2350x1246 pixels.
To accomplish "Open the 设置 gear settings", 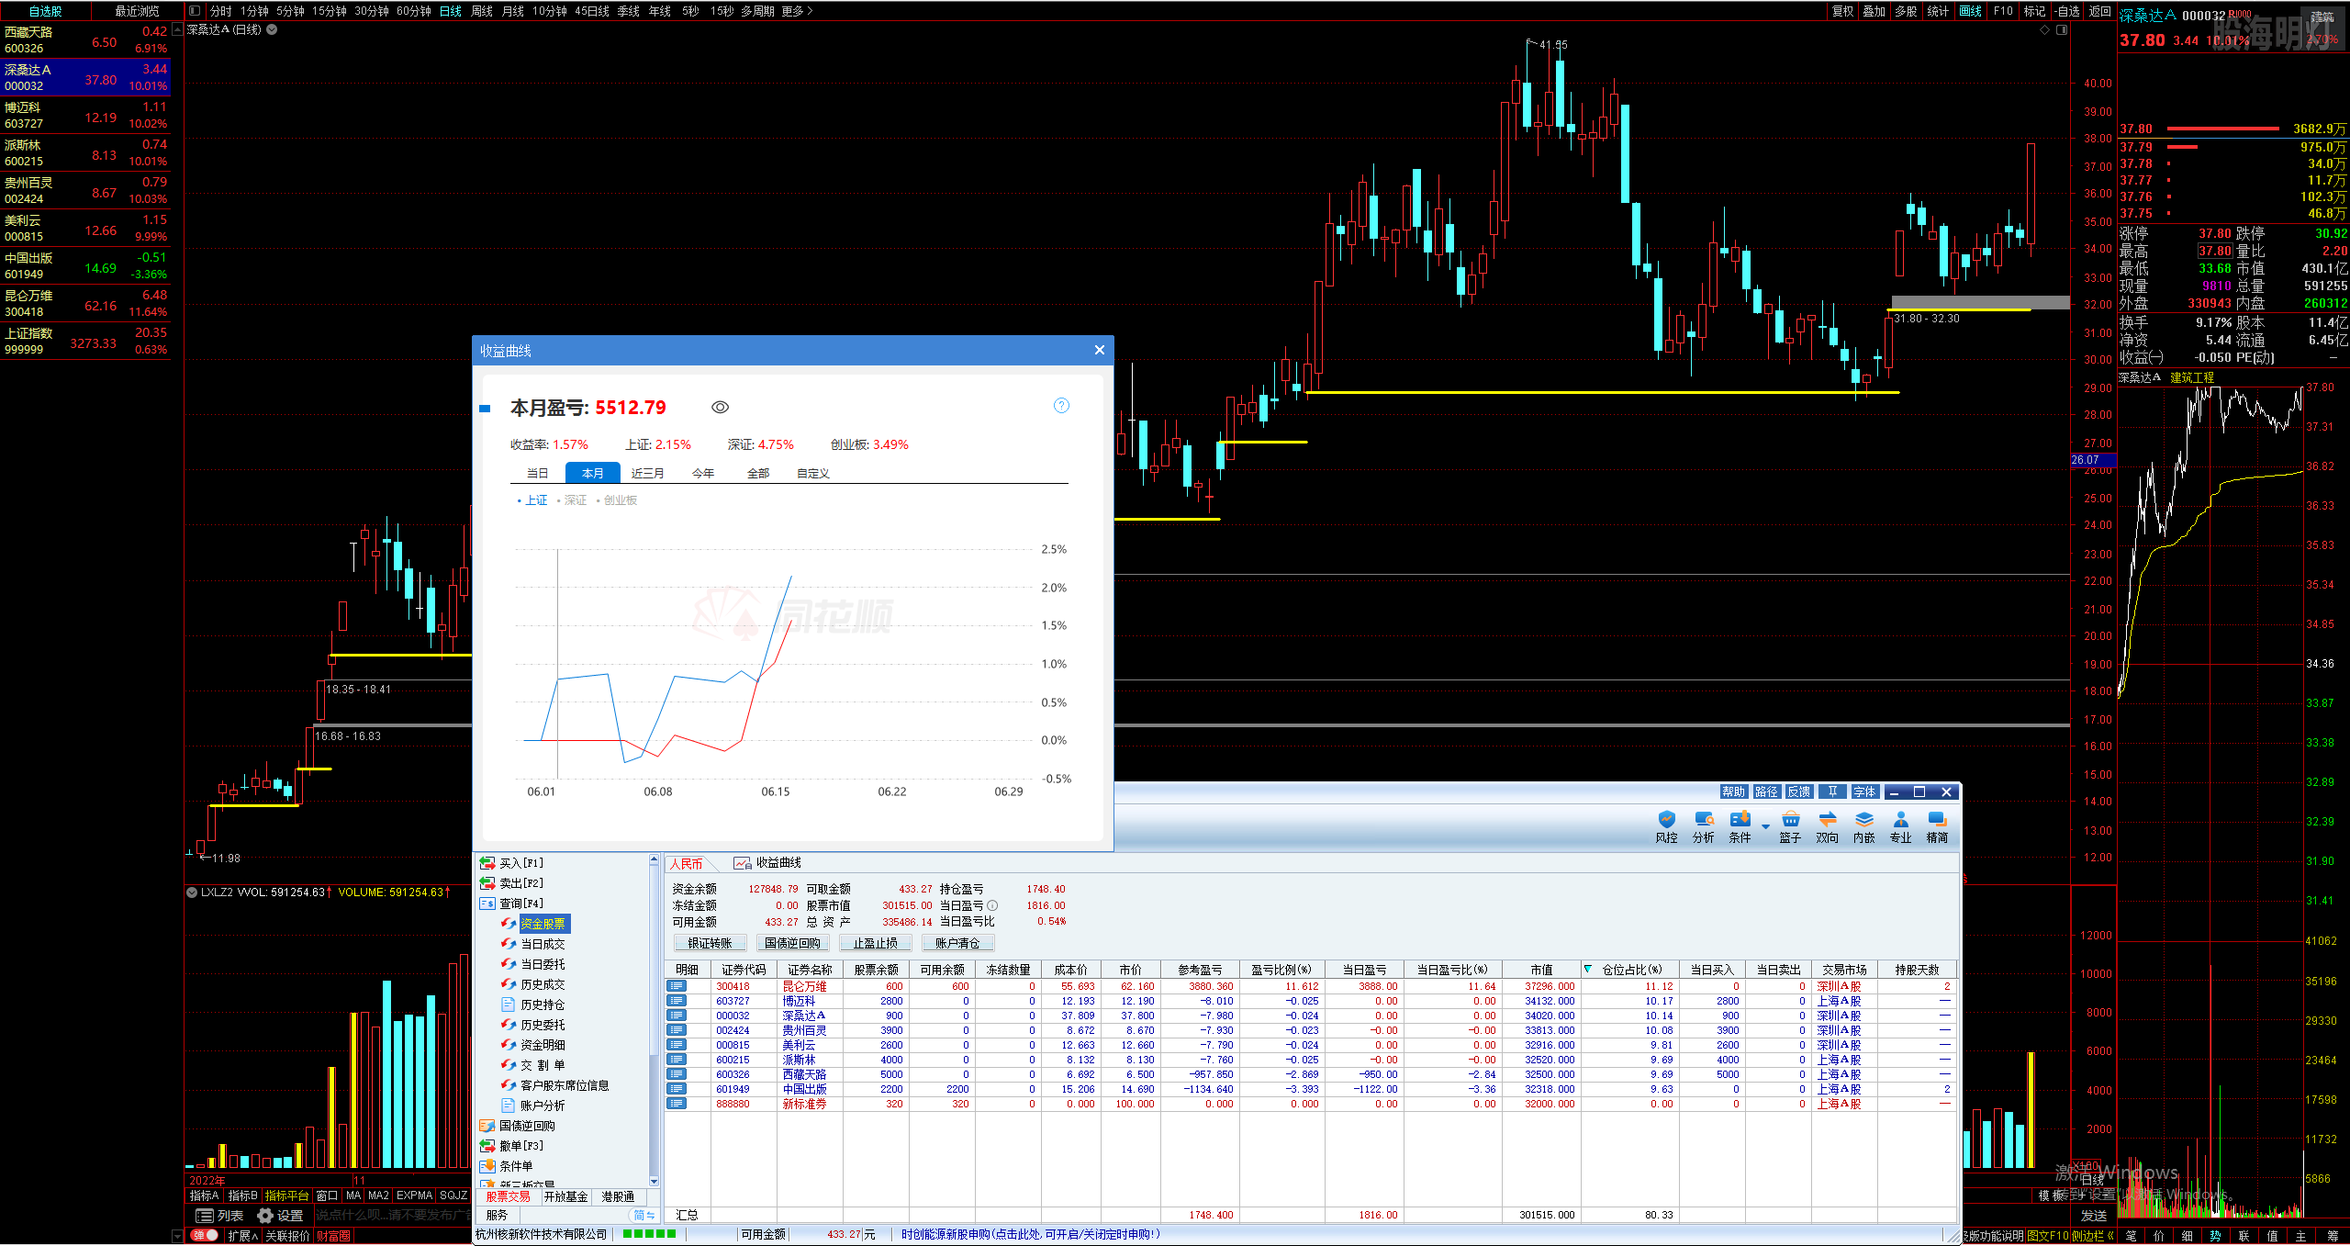I will (x=280, y=1216).
